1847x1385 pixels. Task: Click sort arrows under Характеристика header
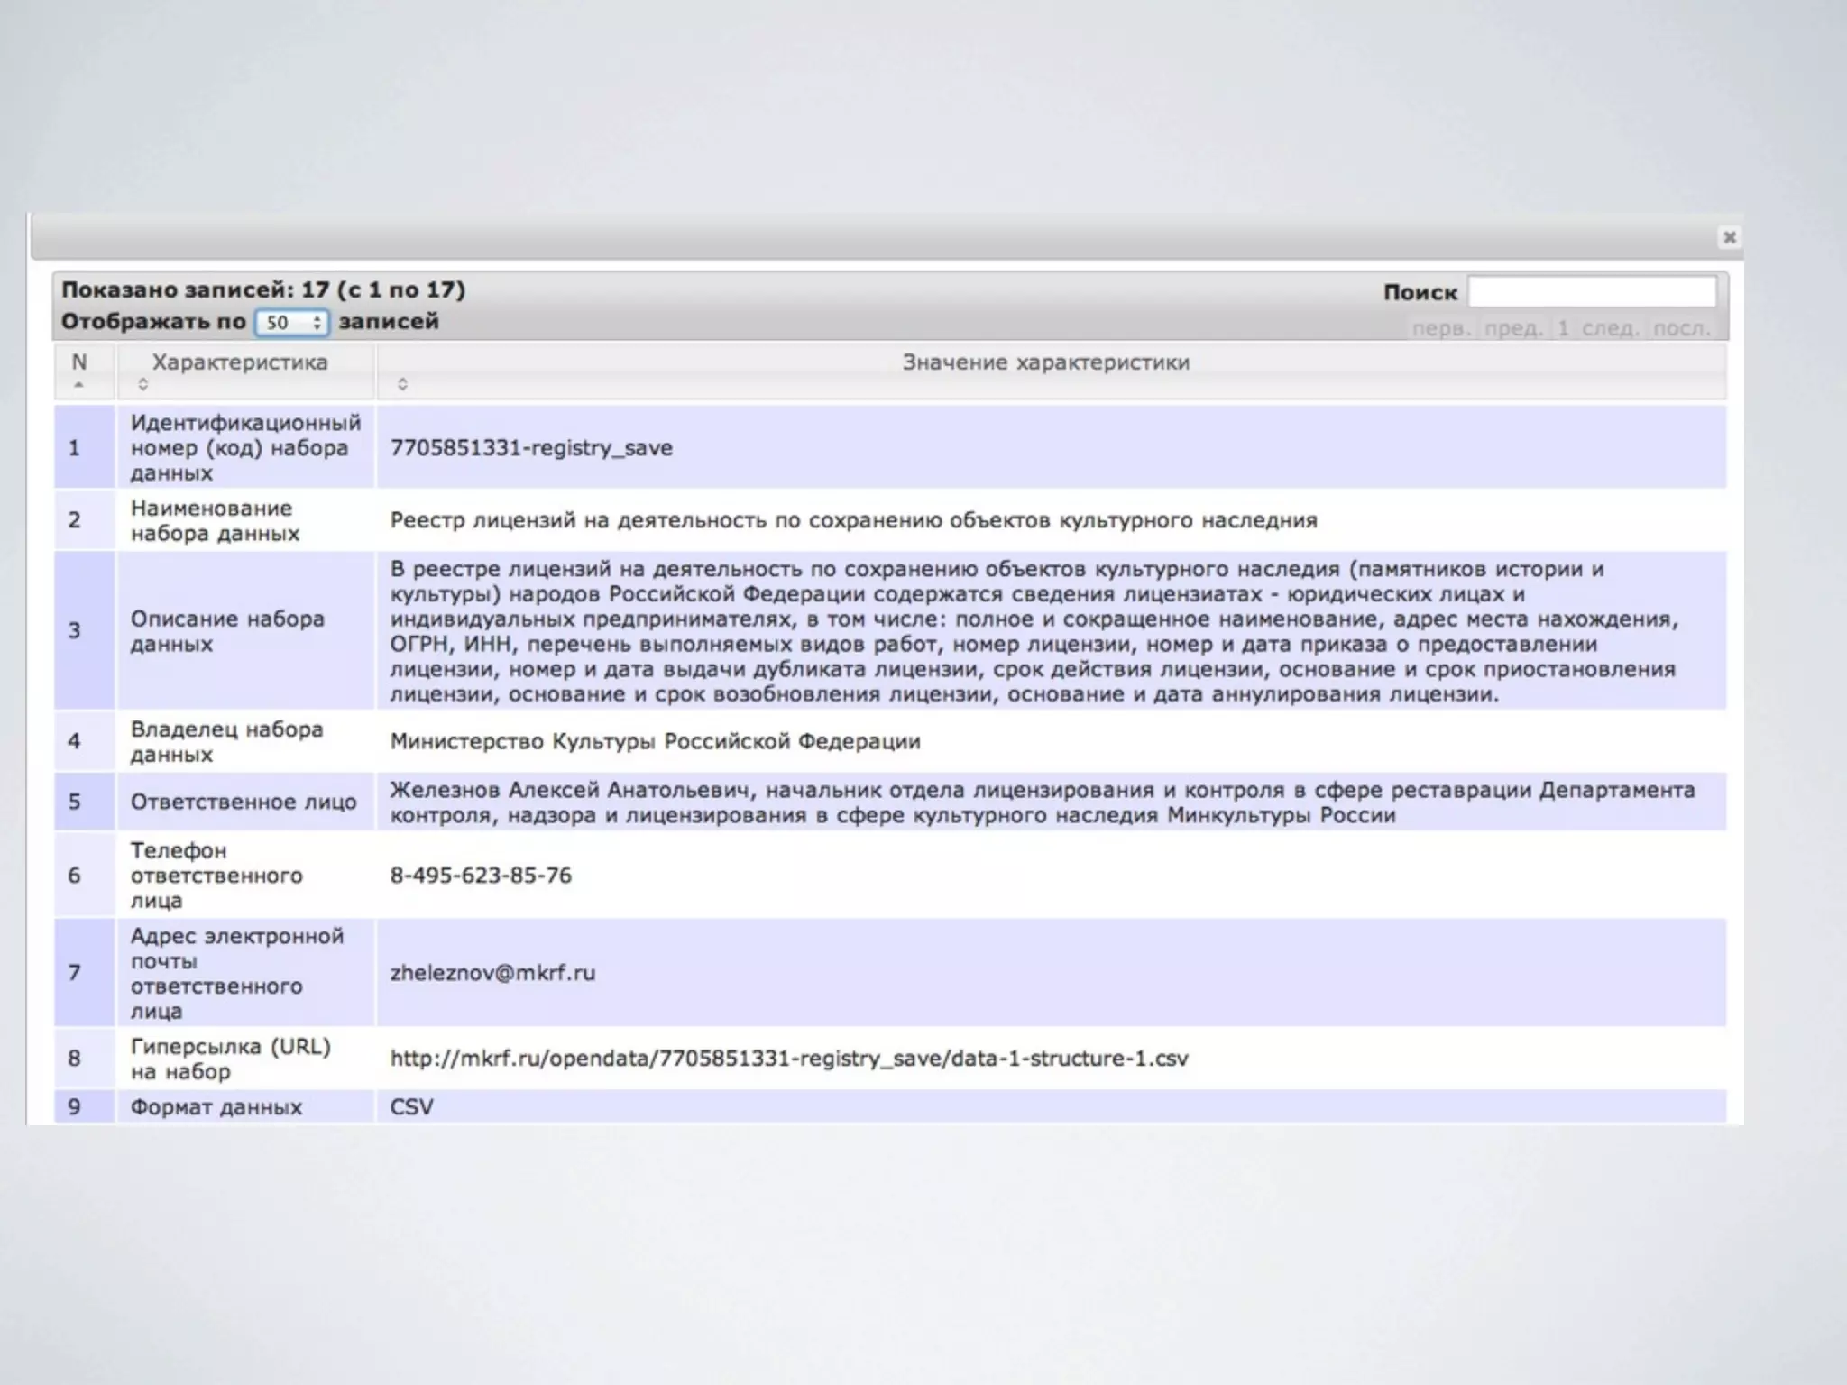click(142, 385)
